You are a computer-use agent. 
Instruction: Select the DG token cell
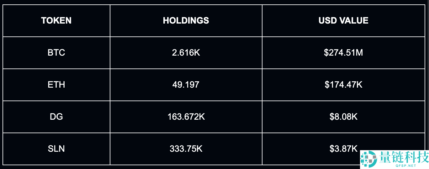click(x=56, y=117)
